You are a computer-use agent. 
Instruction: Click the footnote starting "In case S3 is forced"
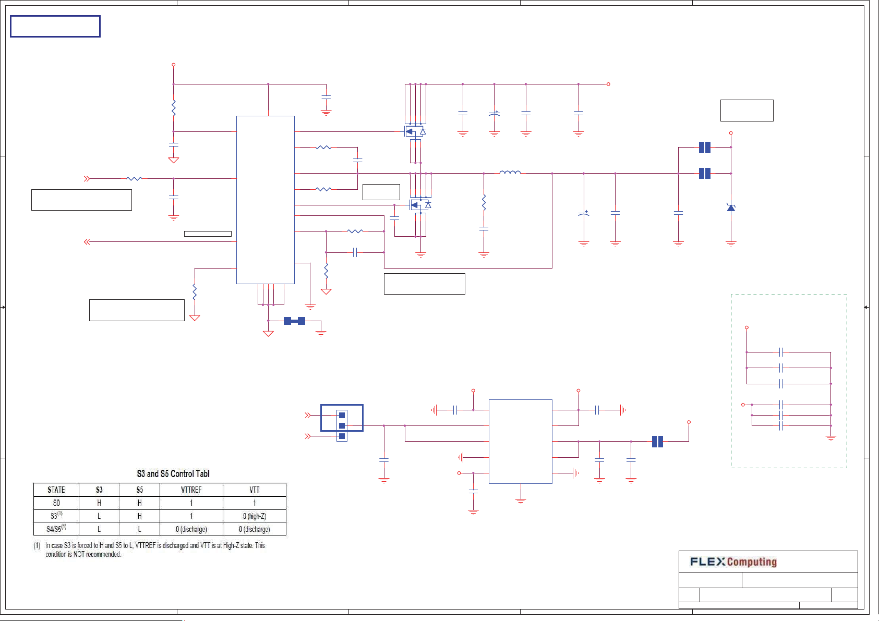pos(155,550)
